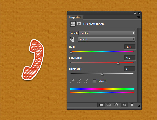Select the Hue/Saturation adjustment icon
This screenshot has width=157, height=120.
[73, 24]
